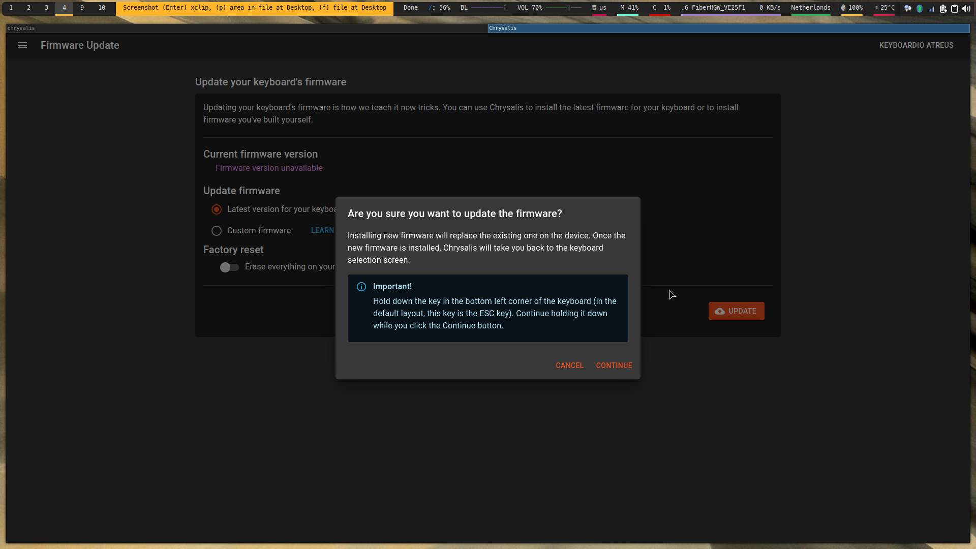Click the weather cloud icon in the tray
Screen dimensions: 976x549
908,8
